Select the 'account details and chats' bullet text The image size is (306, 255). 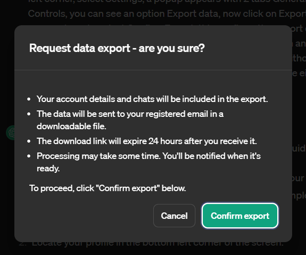point(152,99)
